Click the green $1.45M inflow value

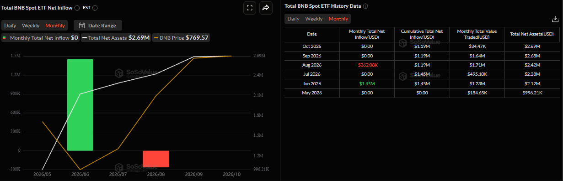tap(367, 84)
